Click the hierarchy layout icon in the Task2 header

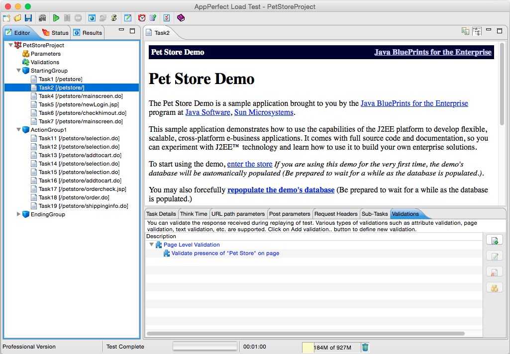[477, 31]
